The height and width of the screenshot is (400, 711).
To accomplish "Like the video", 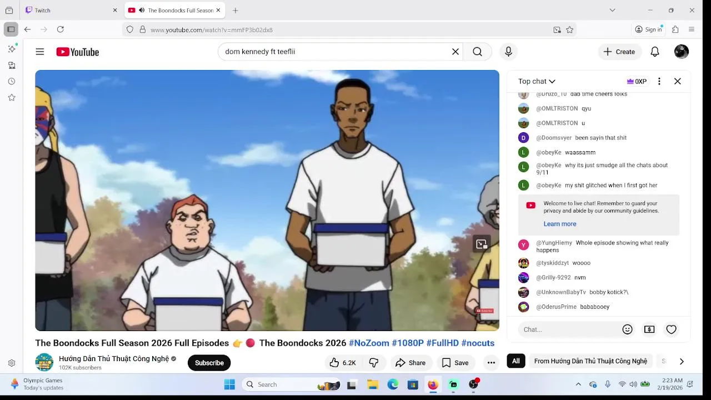I will (x=343, y=363).
